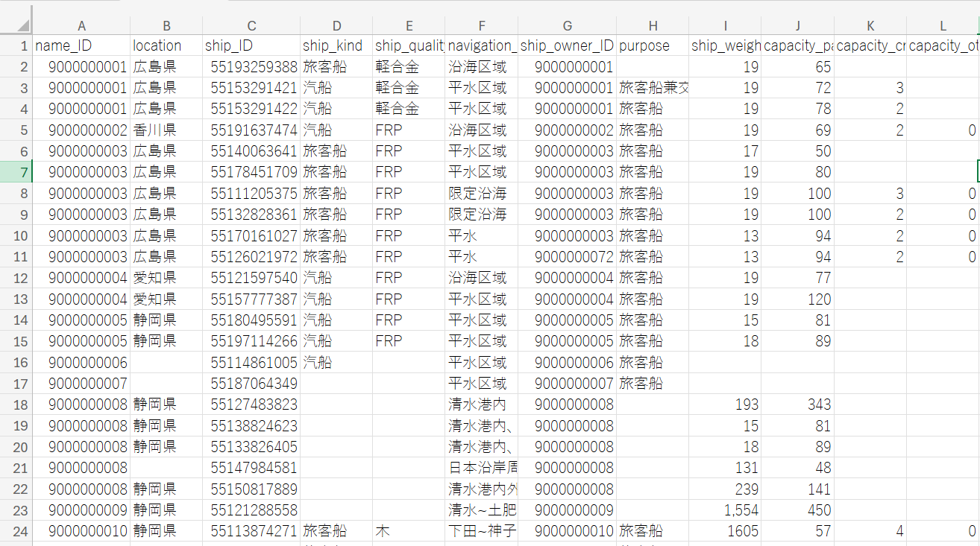Image resolution: width=980 pixels, height=546 pixels.
Task: Select the ship weight cell 1605
Action: (725, 531)
